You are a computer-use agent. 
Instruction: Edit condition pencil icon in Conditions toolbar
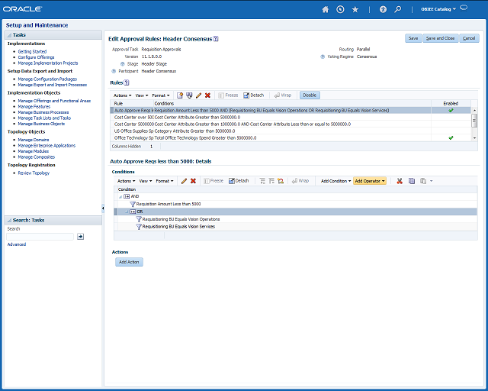pos(184,181)
